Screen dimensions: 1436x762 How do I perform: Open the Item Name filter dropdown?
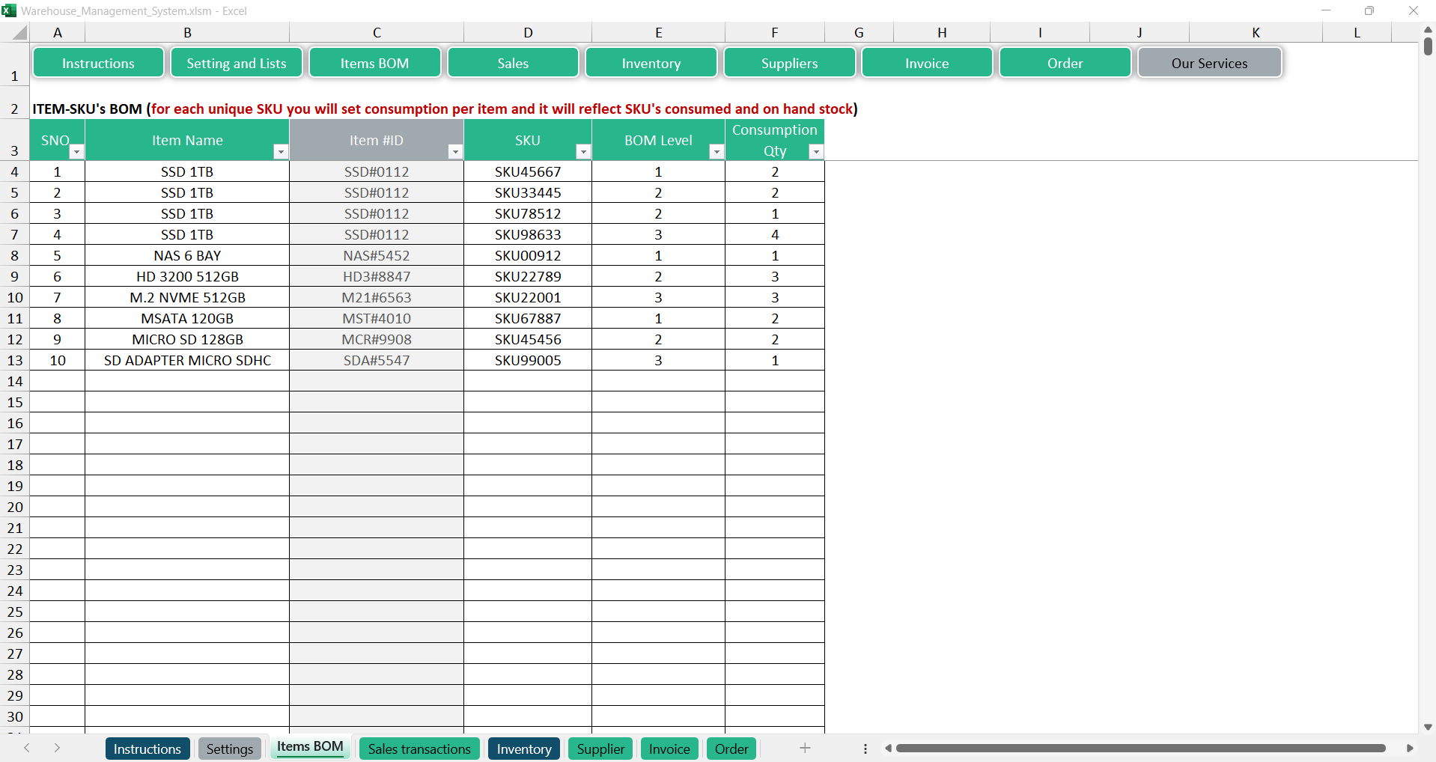(x=281, y=151)
